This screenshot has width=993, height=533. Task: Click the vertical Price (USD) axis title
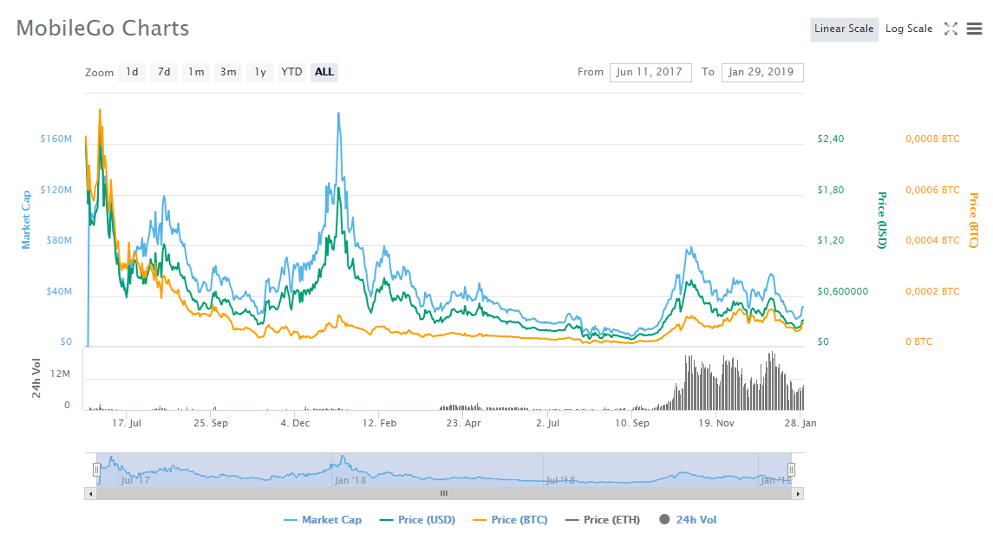881,219
